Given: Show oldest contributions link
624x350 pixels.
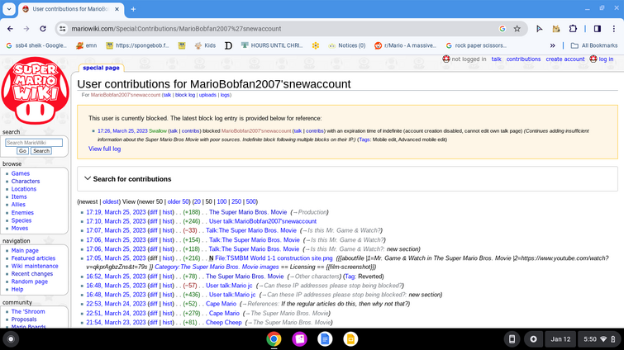Looking at the screenshot, I should 110,201.
